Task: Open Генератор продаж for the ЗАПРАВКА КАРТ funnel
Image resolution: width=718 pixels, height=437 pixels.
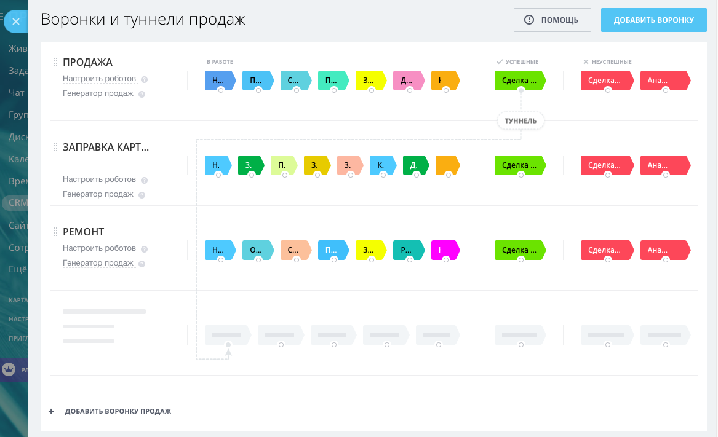Action: tap(98, 194)
